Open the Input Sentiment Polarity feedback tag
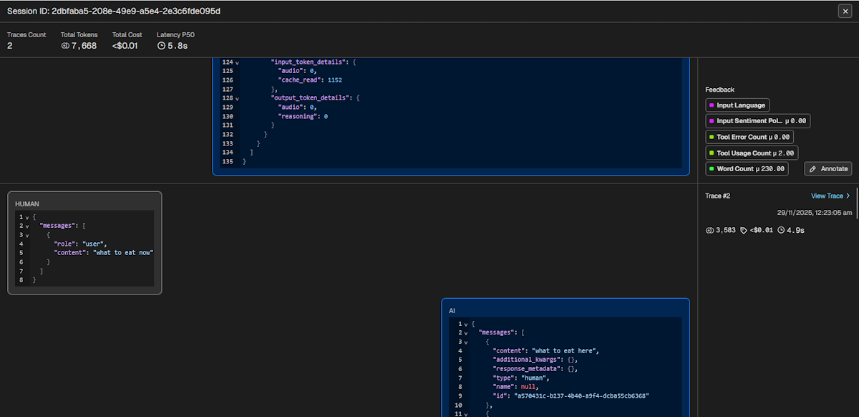The image size is (859, 417). [x=757, y=121]
